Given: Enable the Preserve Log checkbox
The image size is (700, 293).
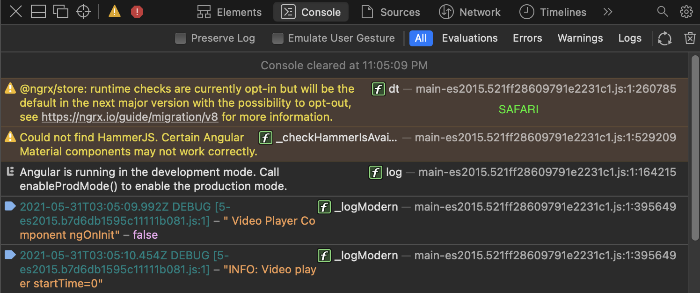Looking at the screenshot, I should [181, 38].
